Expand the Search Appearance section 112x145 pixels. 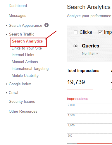(x=6, y=26)
